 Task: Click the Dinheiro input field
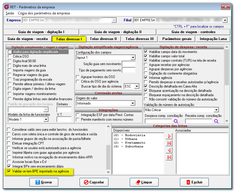(64, 110)
